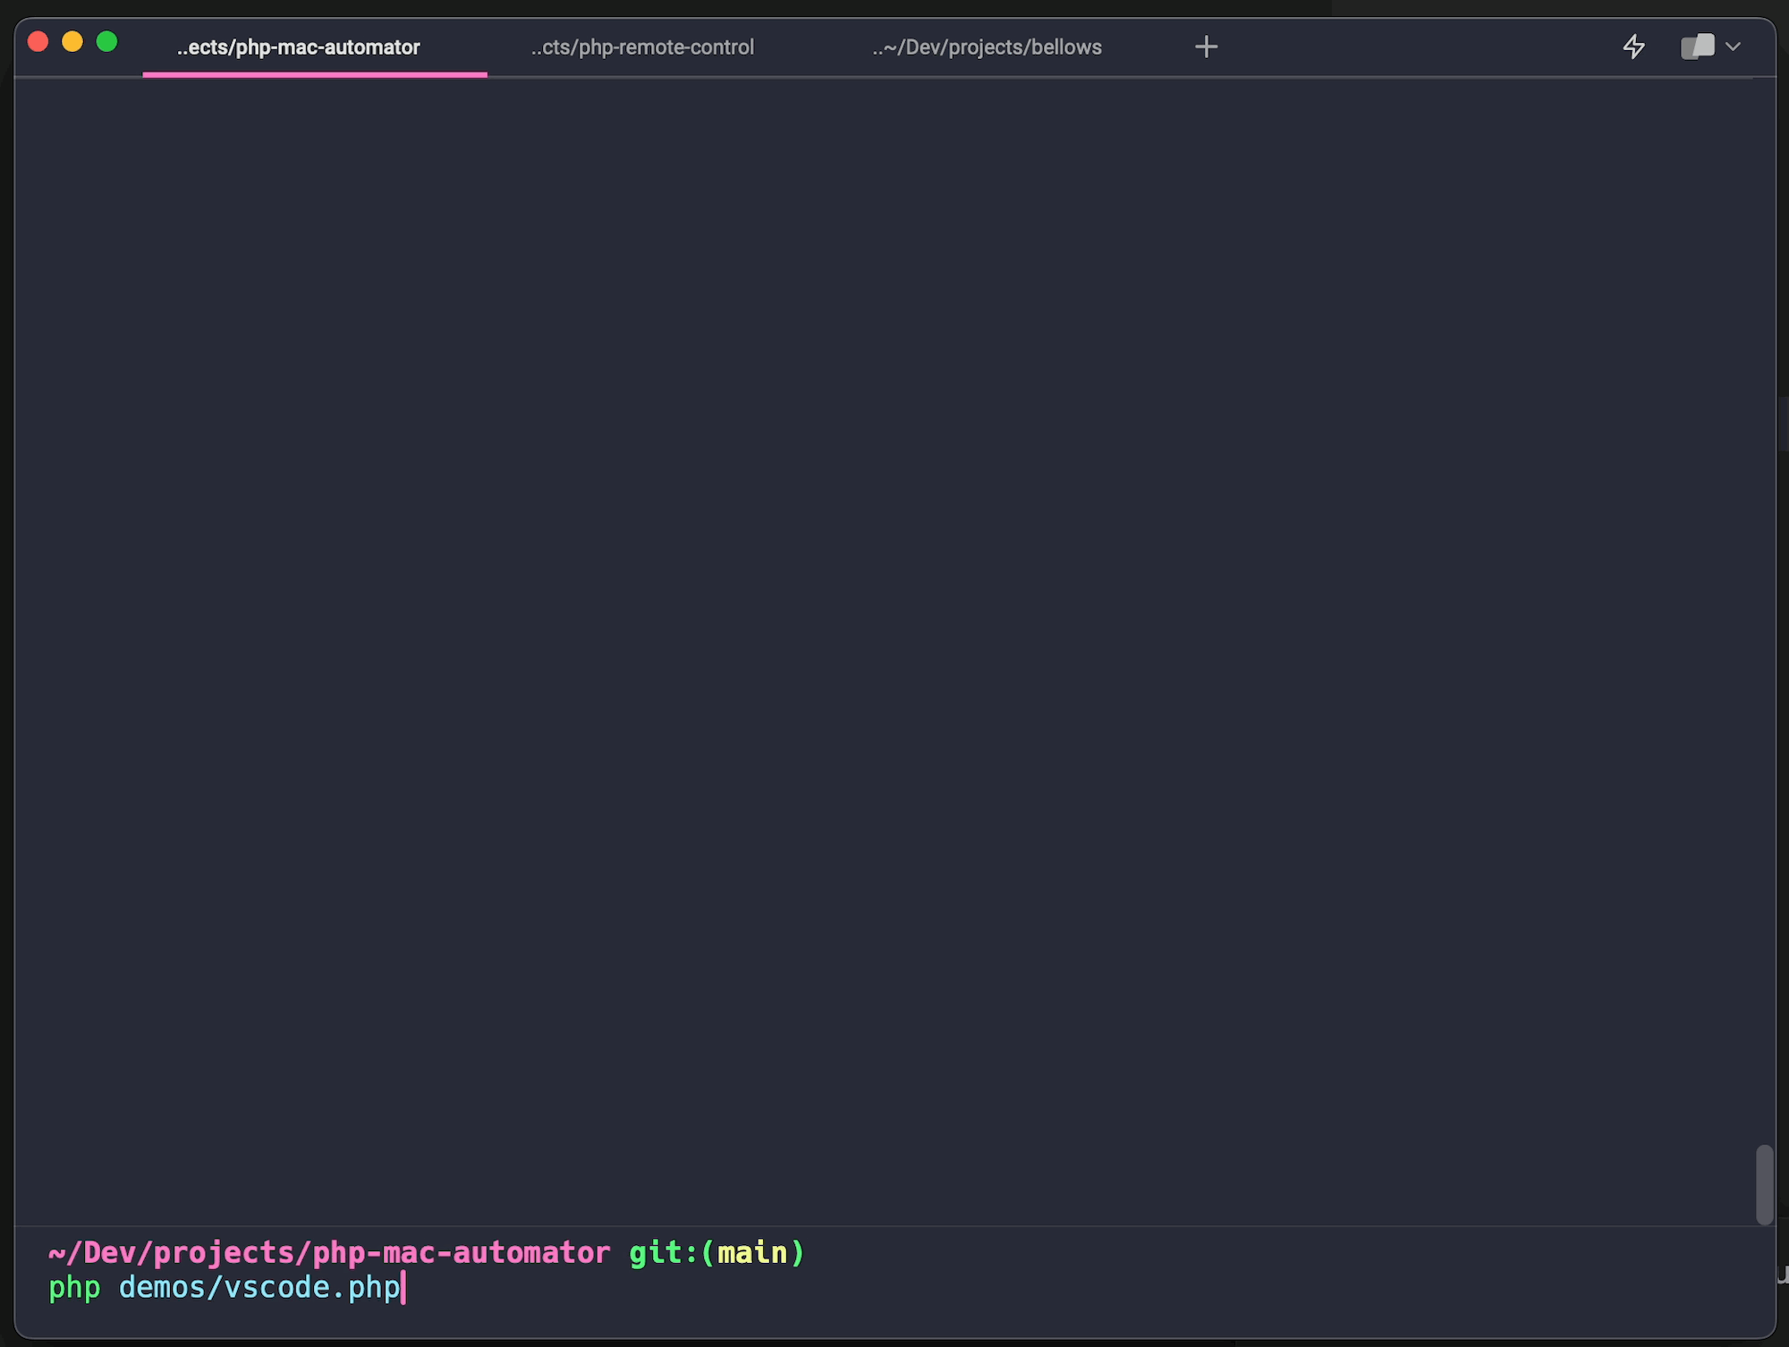Switch to the Dev/projects/bellows tab
This screenshot has width=1789, height=1347.
(x=987, y=47)
